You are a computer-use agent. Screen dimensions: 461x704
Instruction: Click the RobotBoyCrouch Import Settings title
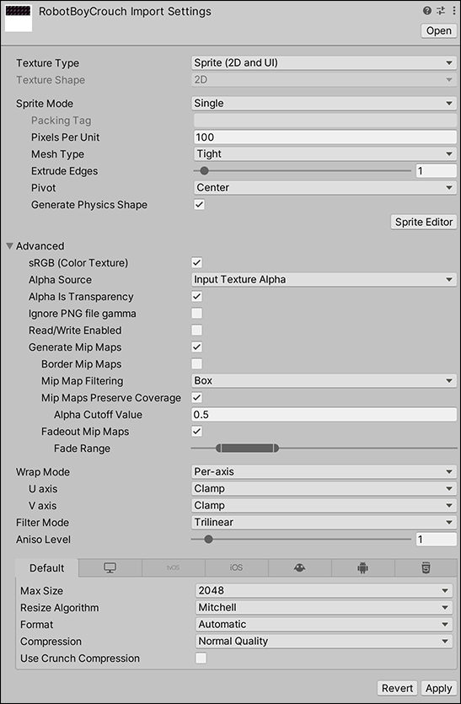click(x=125, y=12)
